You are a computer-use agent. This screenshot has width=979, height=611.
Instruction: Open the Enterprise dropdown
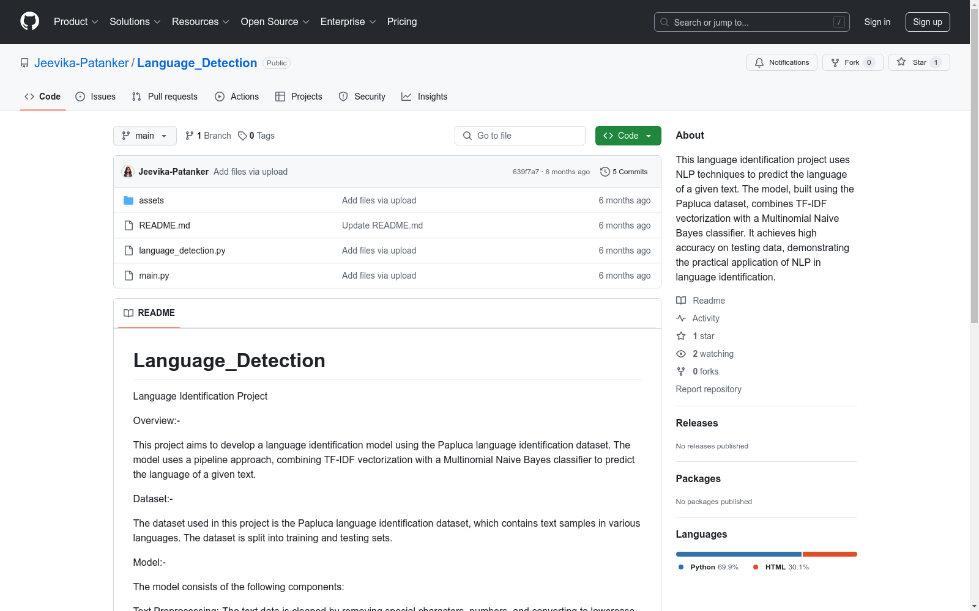click(348, 21)
